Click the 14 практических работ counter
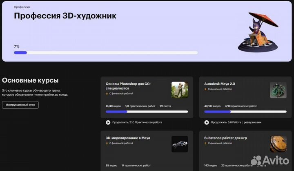This screenshot has height=171, width=294. click(136, 165)
